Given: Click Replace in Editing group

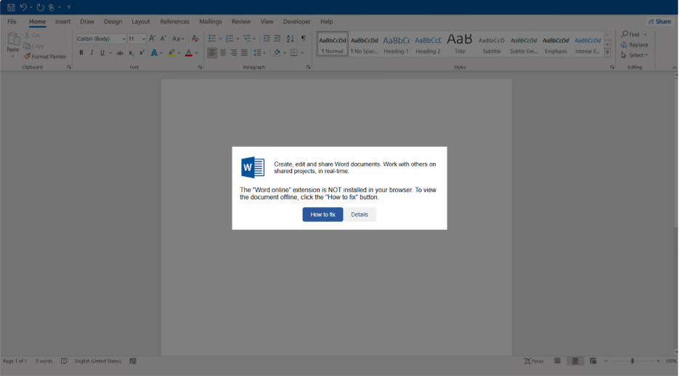Looking at the screenshot, I should [x=634, y=44].
